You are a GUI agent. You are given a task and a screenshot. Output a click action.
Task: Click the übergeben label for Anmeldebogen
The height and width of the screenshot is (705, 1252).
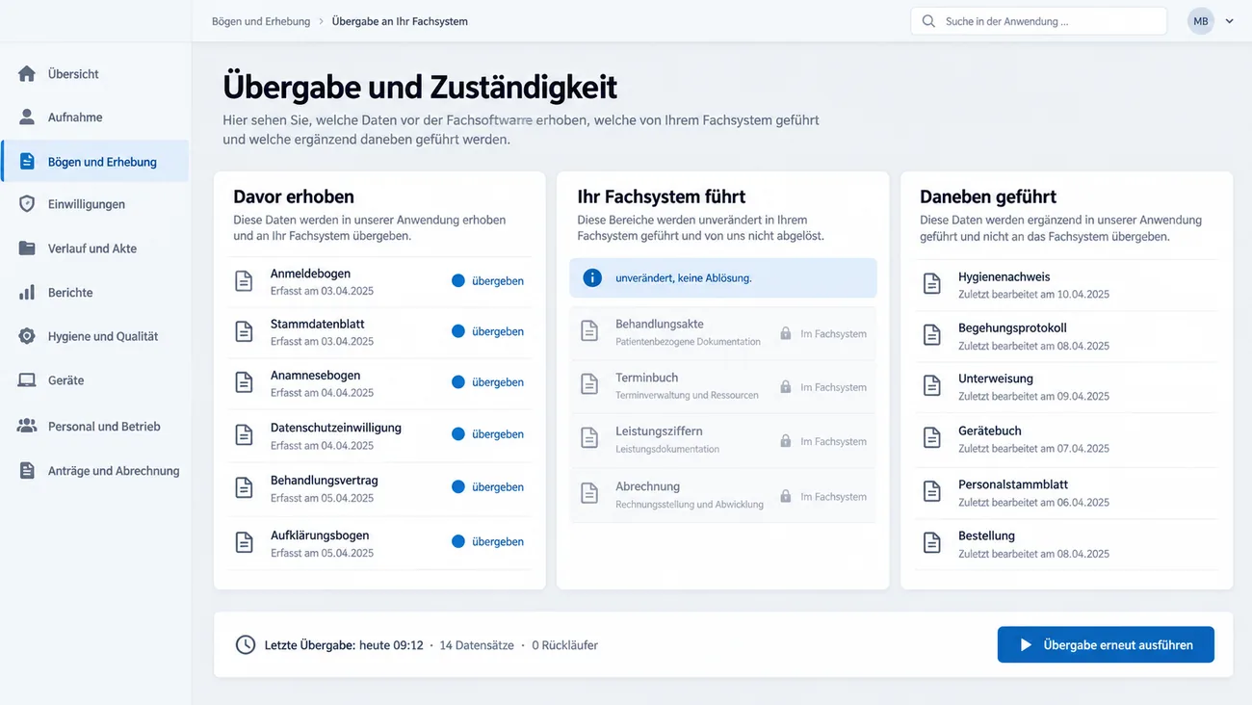(x=498, y=281)
